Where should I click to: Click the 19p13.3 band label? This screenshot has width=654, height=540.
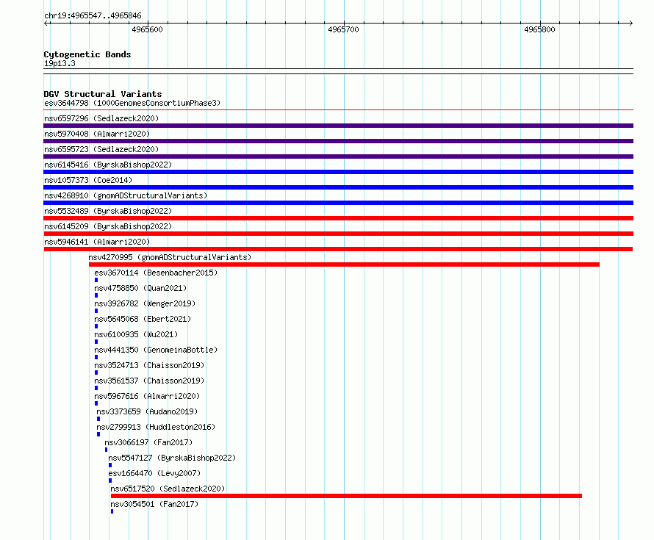(60, 63)
